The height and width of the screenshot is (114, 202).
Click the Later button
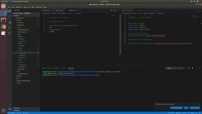point(186,108)
